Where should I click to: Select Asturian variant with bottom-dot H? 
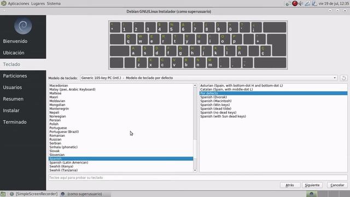tap(273, 85)
